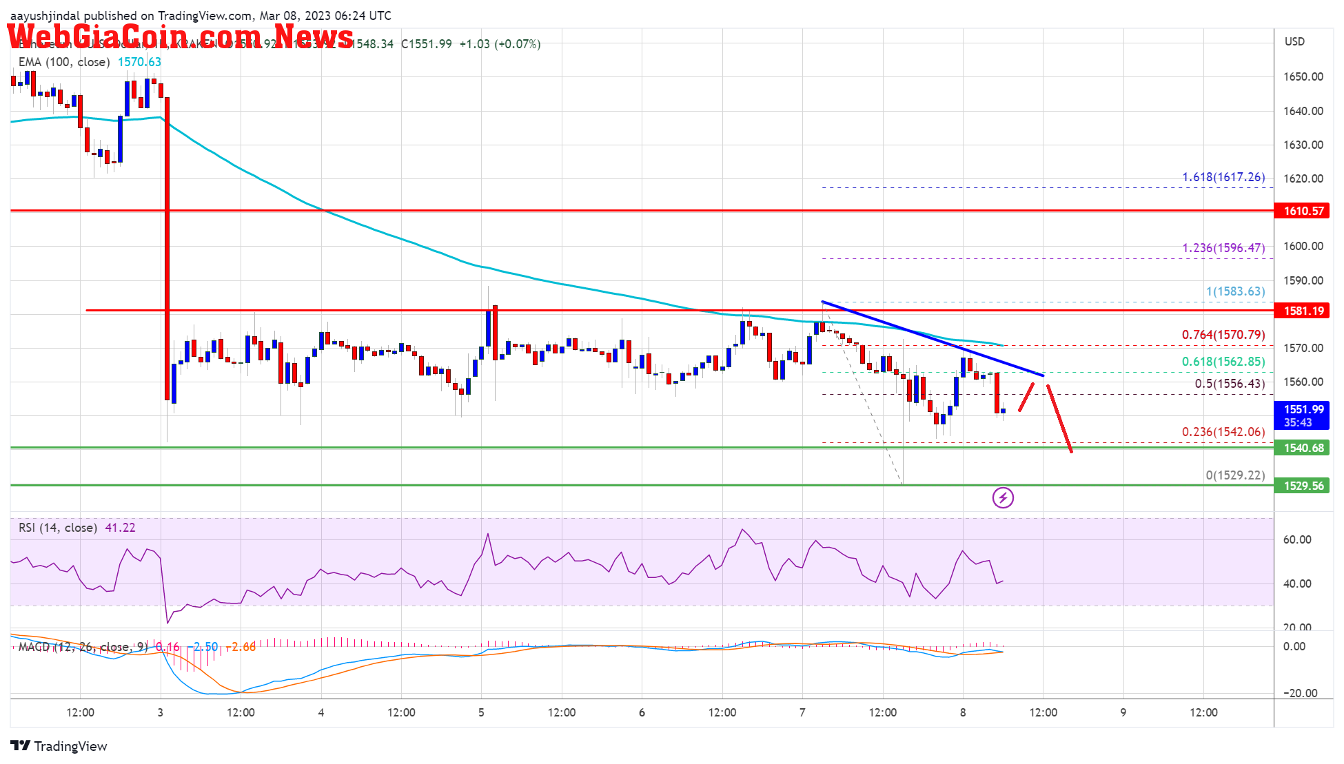Click the 1650.00 price axis tick
The height and width of the screenshot is (764, 1344).
(x=1303, y=76)
